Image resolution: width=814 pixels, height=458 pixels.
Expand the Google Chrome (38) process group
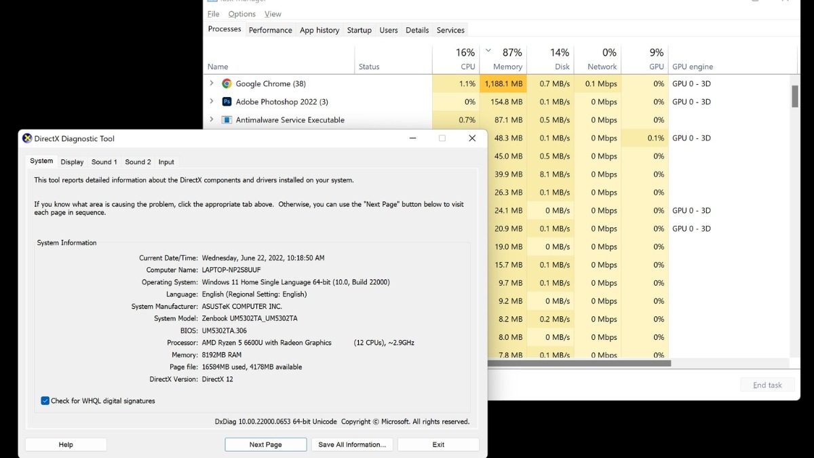pyautogui.click(x=212, y=83)
